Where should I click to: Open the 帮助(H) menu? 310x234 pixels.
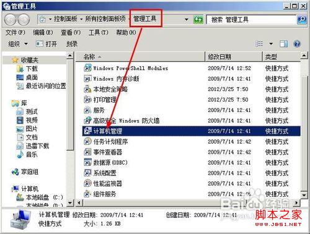coord(126,33)
